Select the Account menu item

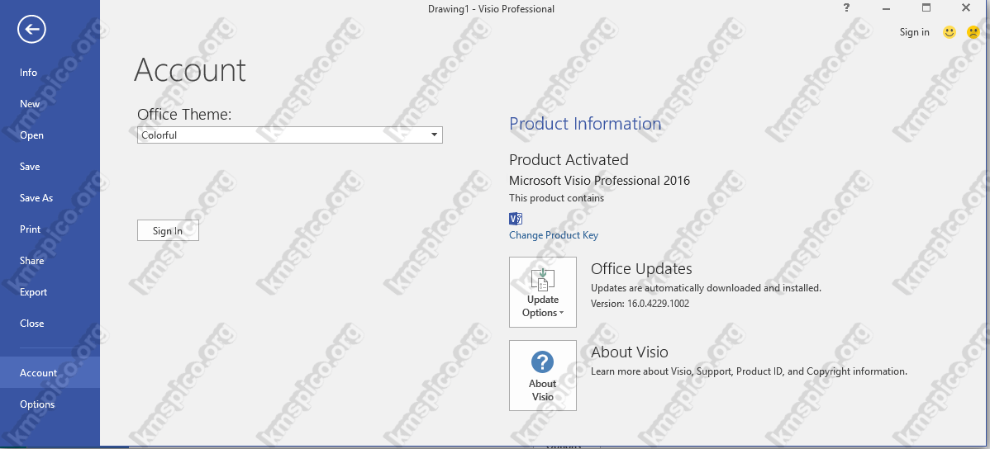tap(50, 373)
